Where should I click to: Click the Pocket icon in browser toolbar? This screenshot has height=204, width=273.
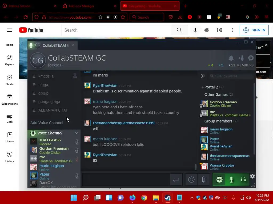pyautogui.click(x=171, y=17)
